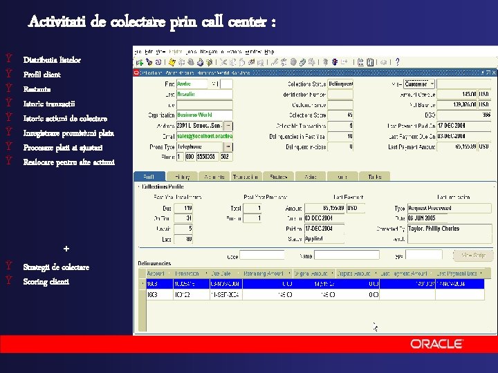Screen dimensions: 498x373
Task: Click the empty Code search field
Action: (262, 255)
